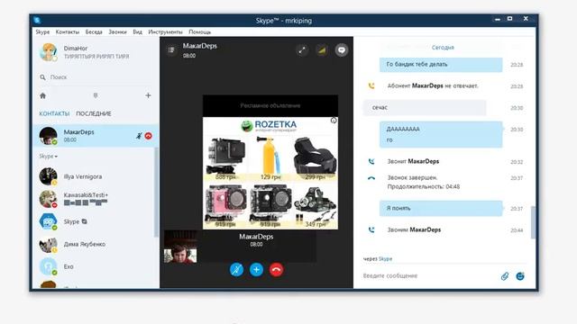
Task: Click the search magnifier icon
Action: 42,77
